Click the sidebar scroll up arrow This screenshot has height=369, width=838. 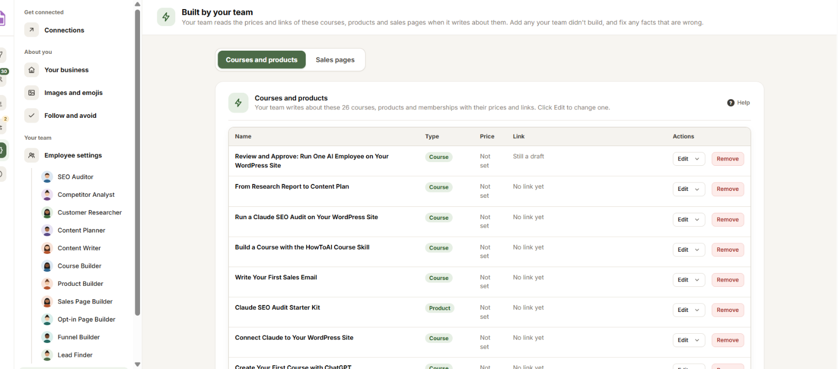coord(137,4)
